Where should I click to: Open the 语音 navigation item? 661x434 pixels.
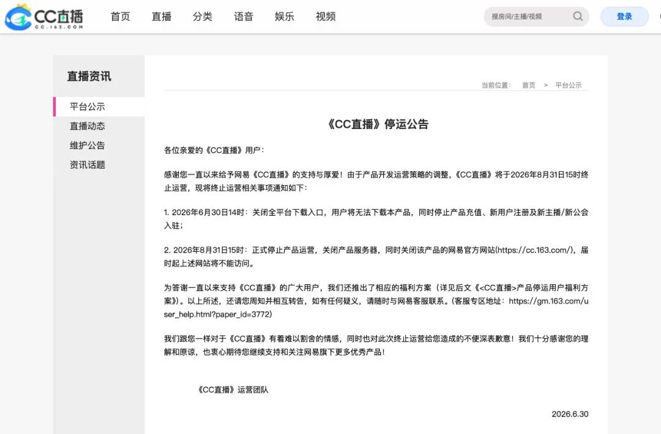[244, 17]
